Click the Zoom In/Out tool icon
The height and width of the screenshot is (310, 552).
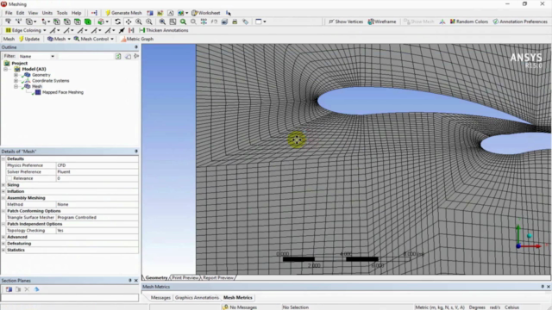tap(139, 22)
